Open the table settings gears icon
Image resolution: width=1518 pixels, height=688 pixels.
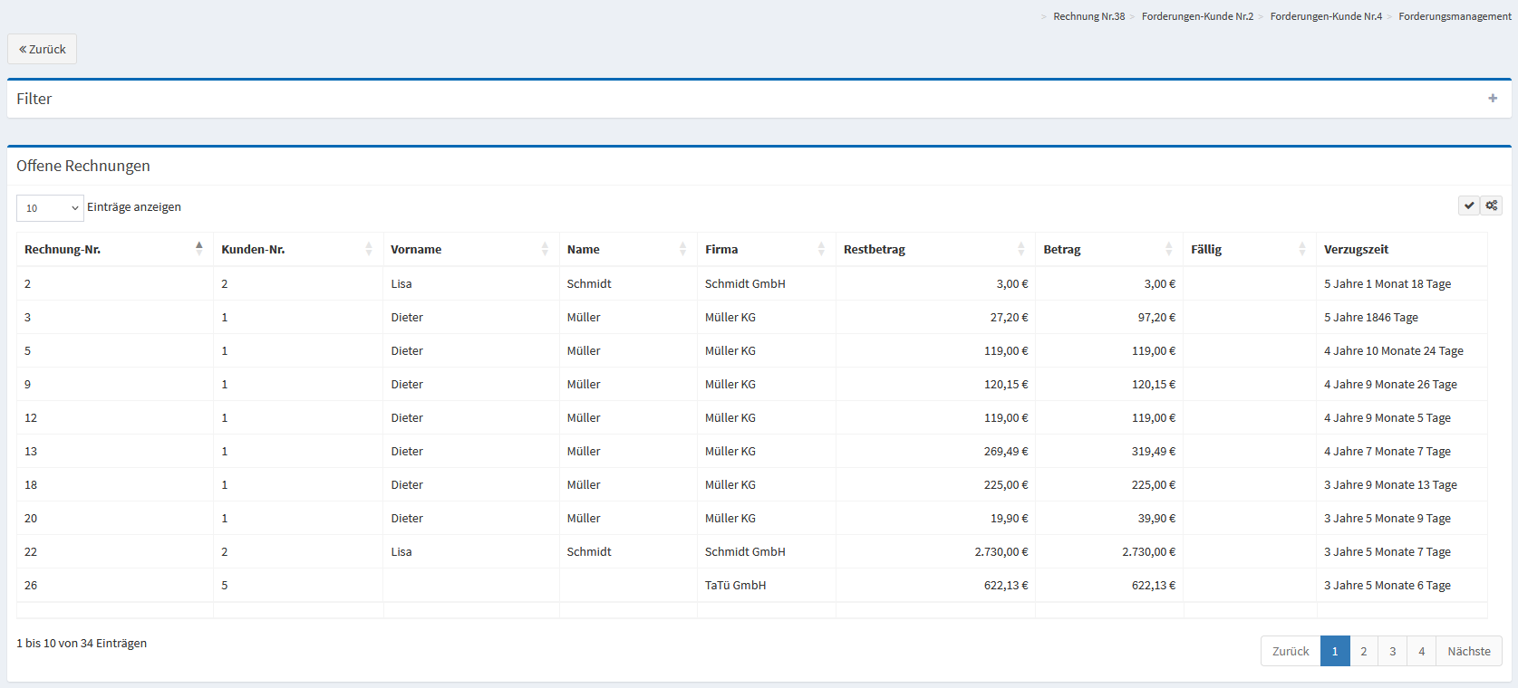click(x=1491, y=205)
